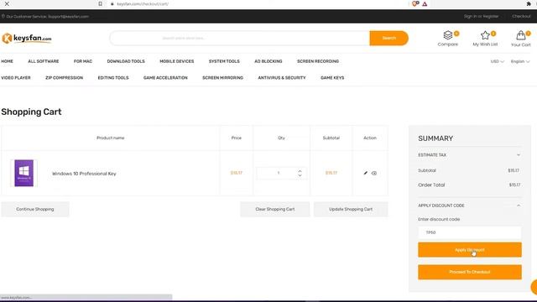
Task: Open My Wish List star icon
Action: click(x=485, y=35)
